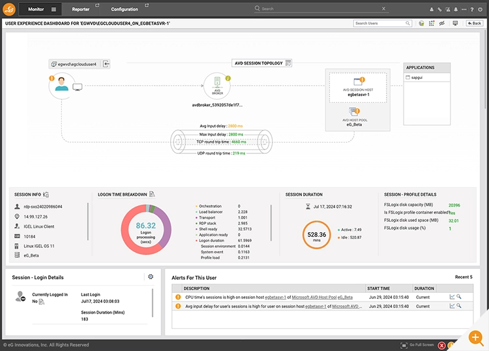Viewport: 489px width, 351px height.
Task: Click the eG Innovations logo icon
Action: (9, 9)
